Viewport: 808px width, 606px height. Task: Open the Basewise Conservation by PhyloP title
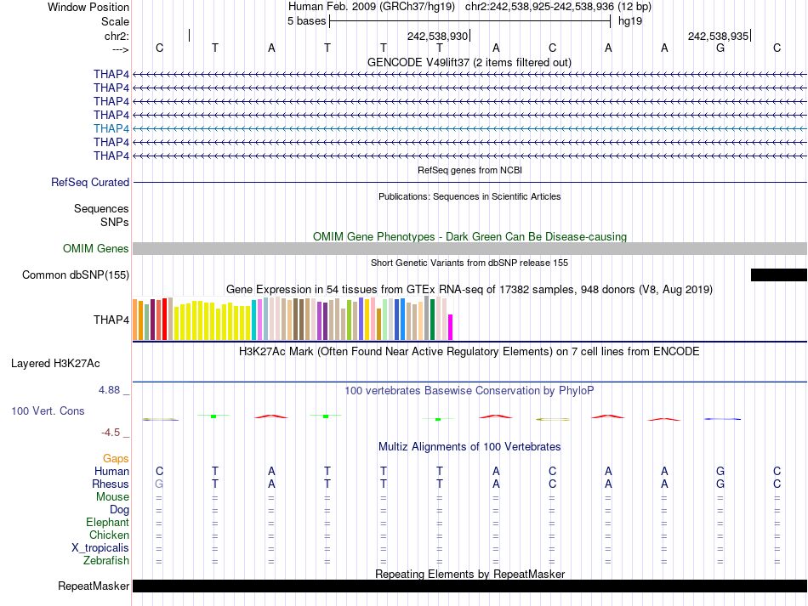click(469, 390)
